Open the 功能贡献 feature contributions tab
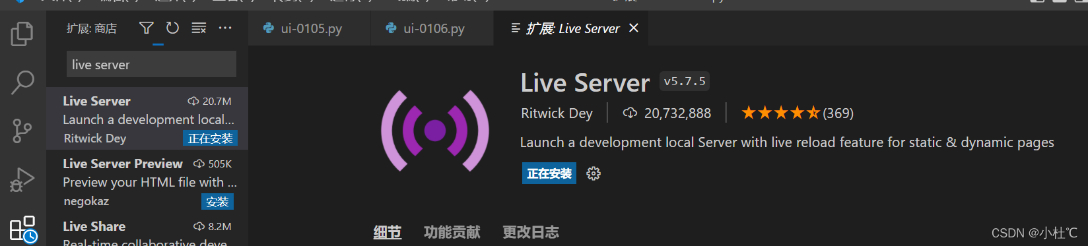Screen dimensions: 1088x246 click(x=452, y=232)
